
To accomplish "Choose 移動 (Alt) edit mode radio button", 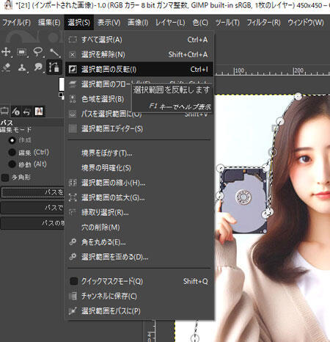I will (x=12, y=164).
